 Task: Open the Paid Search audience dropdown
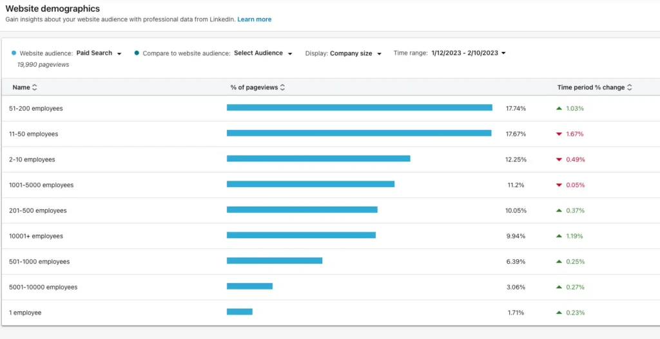click(99, 53)
